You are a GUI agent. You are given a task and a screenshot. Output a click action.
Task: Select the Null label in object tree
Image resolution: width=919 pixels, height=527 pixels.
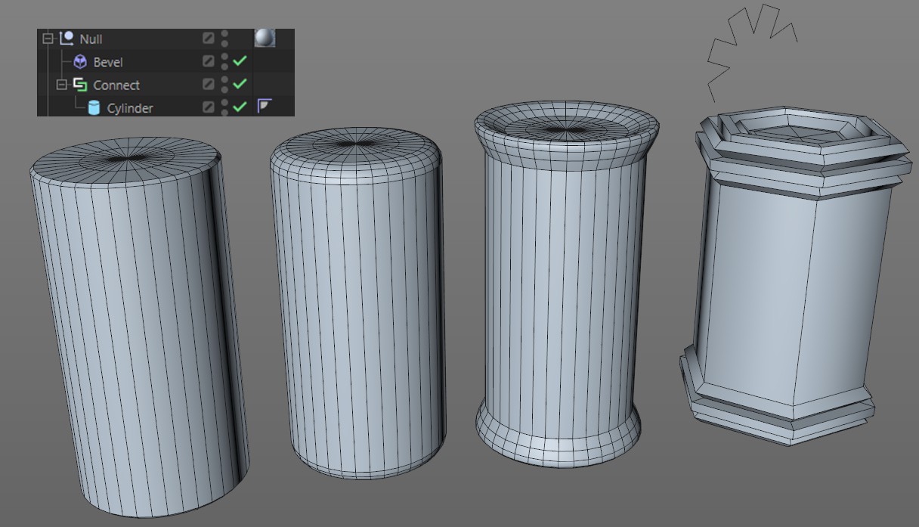(x=91, y=39)
